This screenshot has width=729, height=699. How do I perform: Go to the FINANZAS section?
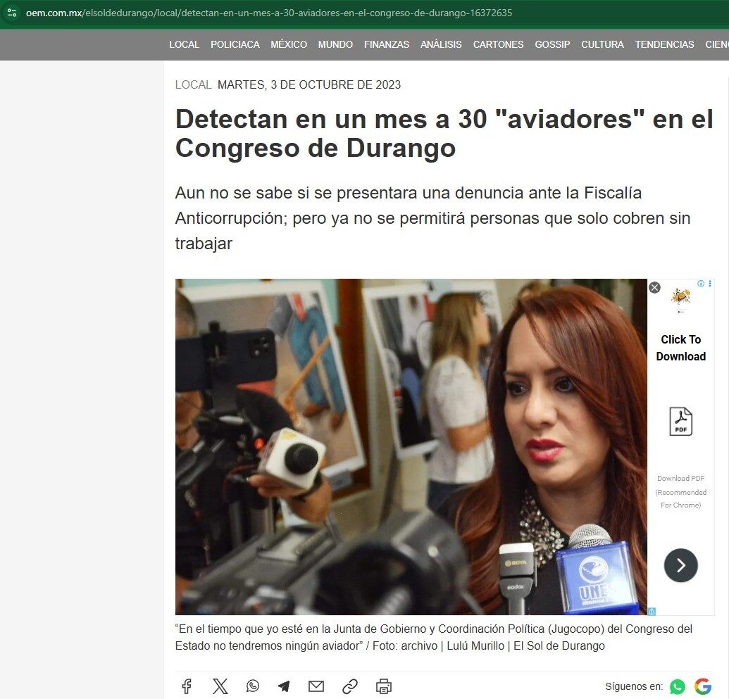point(386,44)
